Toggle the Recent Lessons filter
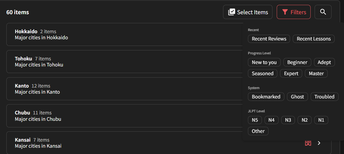This screenshot has height=154, width=344. tap(314, 39)
